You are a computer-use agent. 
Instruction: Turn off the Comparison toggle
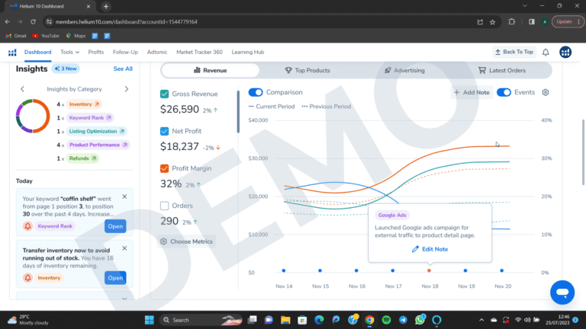[x=256, y=92]
